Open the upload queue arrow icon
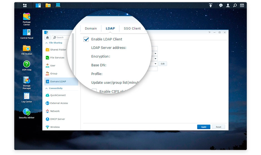The image size is (261, 155). [211, 6]
